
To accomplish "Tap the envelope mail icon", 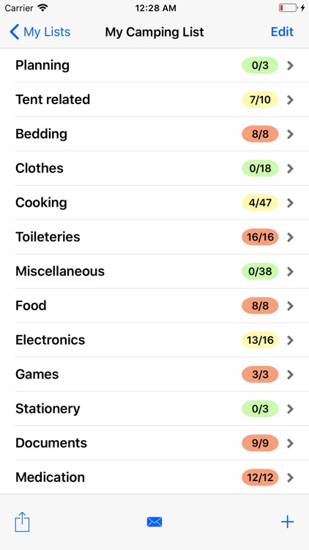I will [154, 522].
